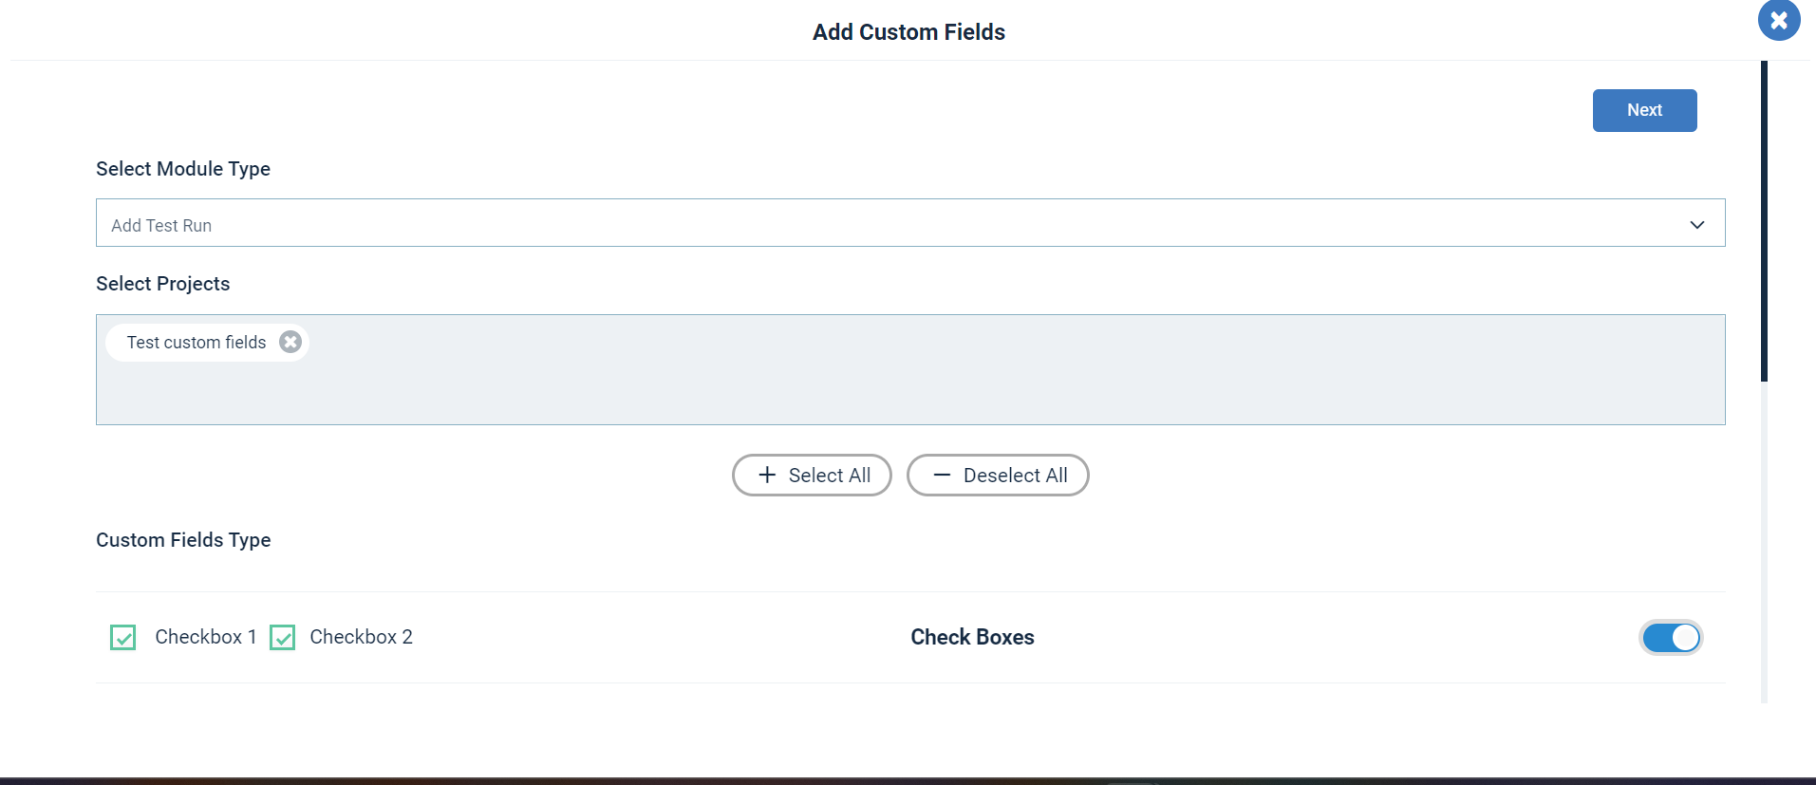Click the minus icon on Deselect All
The height and width of the screenshot is (785, 1816).
[x=942, y=475]
